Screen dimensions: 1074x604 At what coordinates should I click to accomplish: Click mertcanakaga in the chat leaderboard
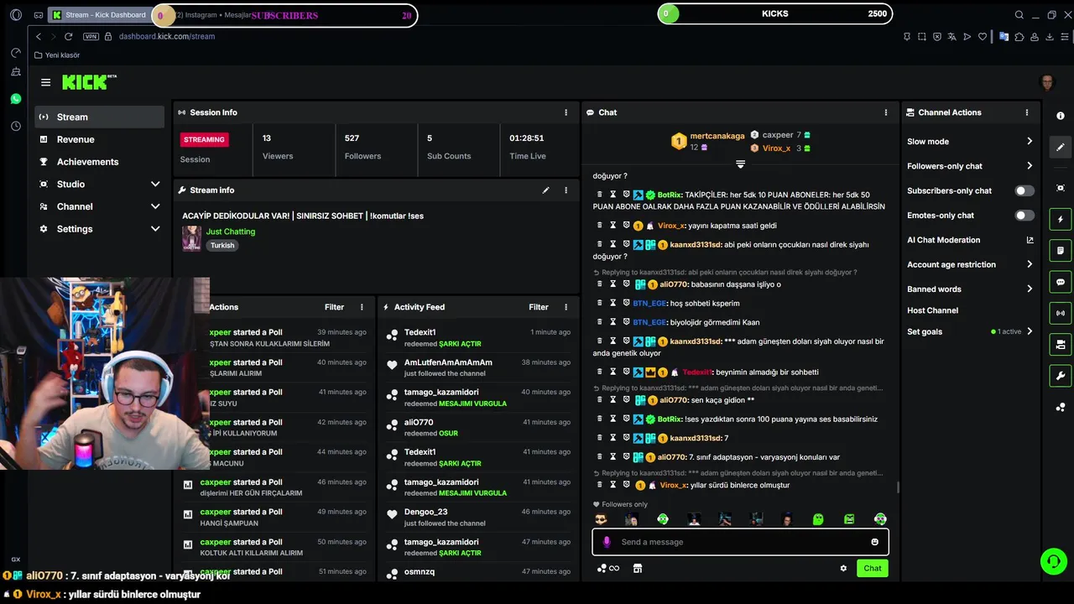point(717,135)
